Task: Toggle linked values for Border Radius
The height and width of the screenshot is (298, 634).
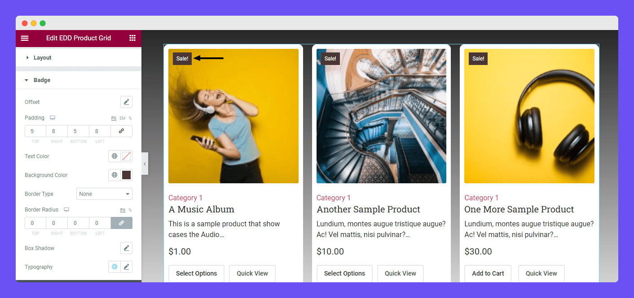Action: tap(121, 223)
